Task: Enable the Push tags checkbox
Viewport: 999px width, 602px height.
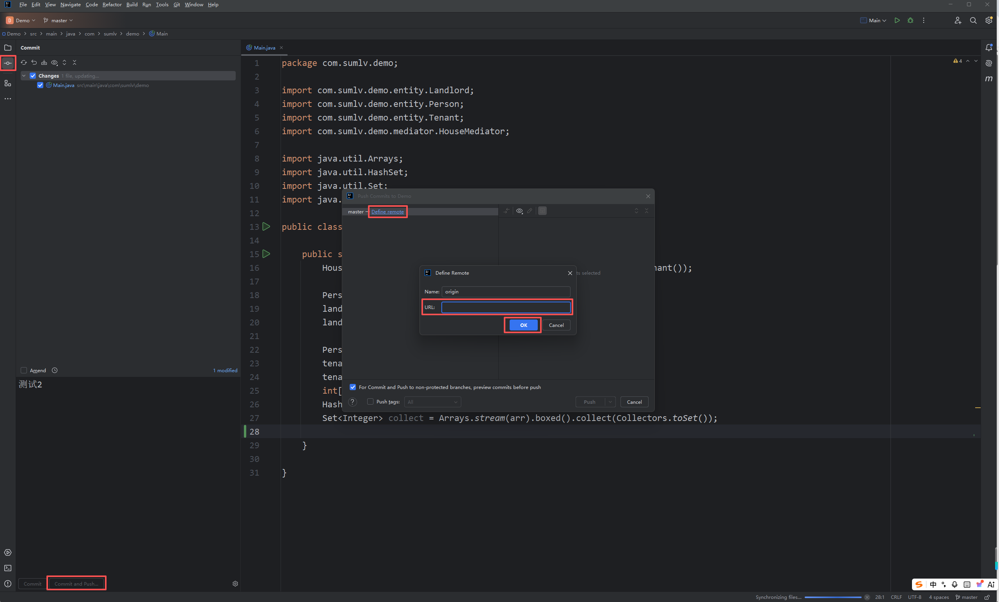Action: (x=370, y=402)
